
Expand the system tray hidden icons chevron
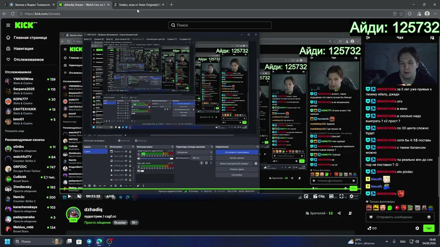387,242
